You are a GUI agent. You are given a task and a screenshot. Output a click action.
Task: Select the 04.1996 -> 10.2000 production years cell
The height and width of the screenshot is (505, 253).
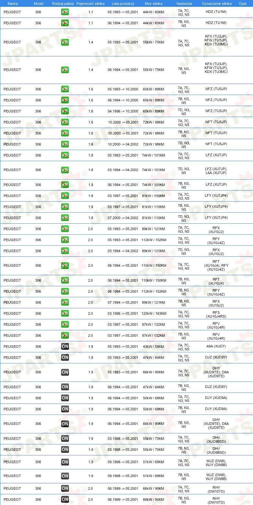tap(123, 111)
